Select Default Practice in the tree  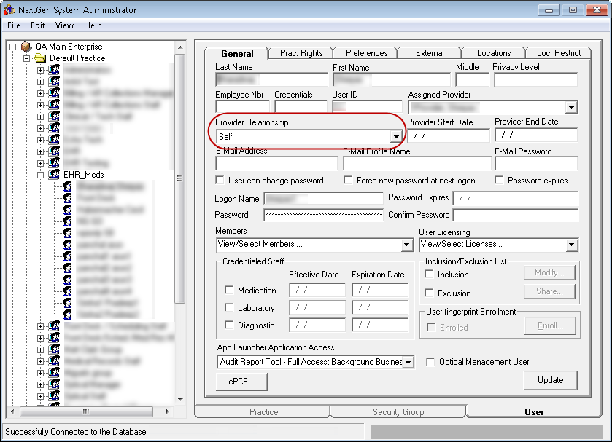tap(77, 58)
